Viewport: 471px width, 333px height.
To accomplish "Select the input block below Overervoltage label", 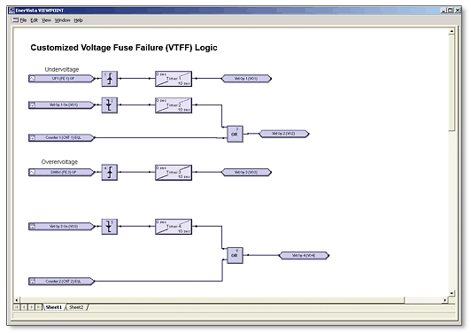I will click(x=62, y=173).
